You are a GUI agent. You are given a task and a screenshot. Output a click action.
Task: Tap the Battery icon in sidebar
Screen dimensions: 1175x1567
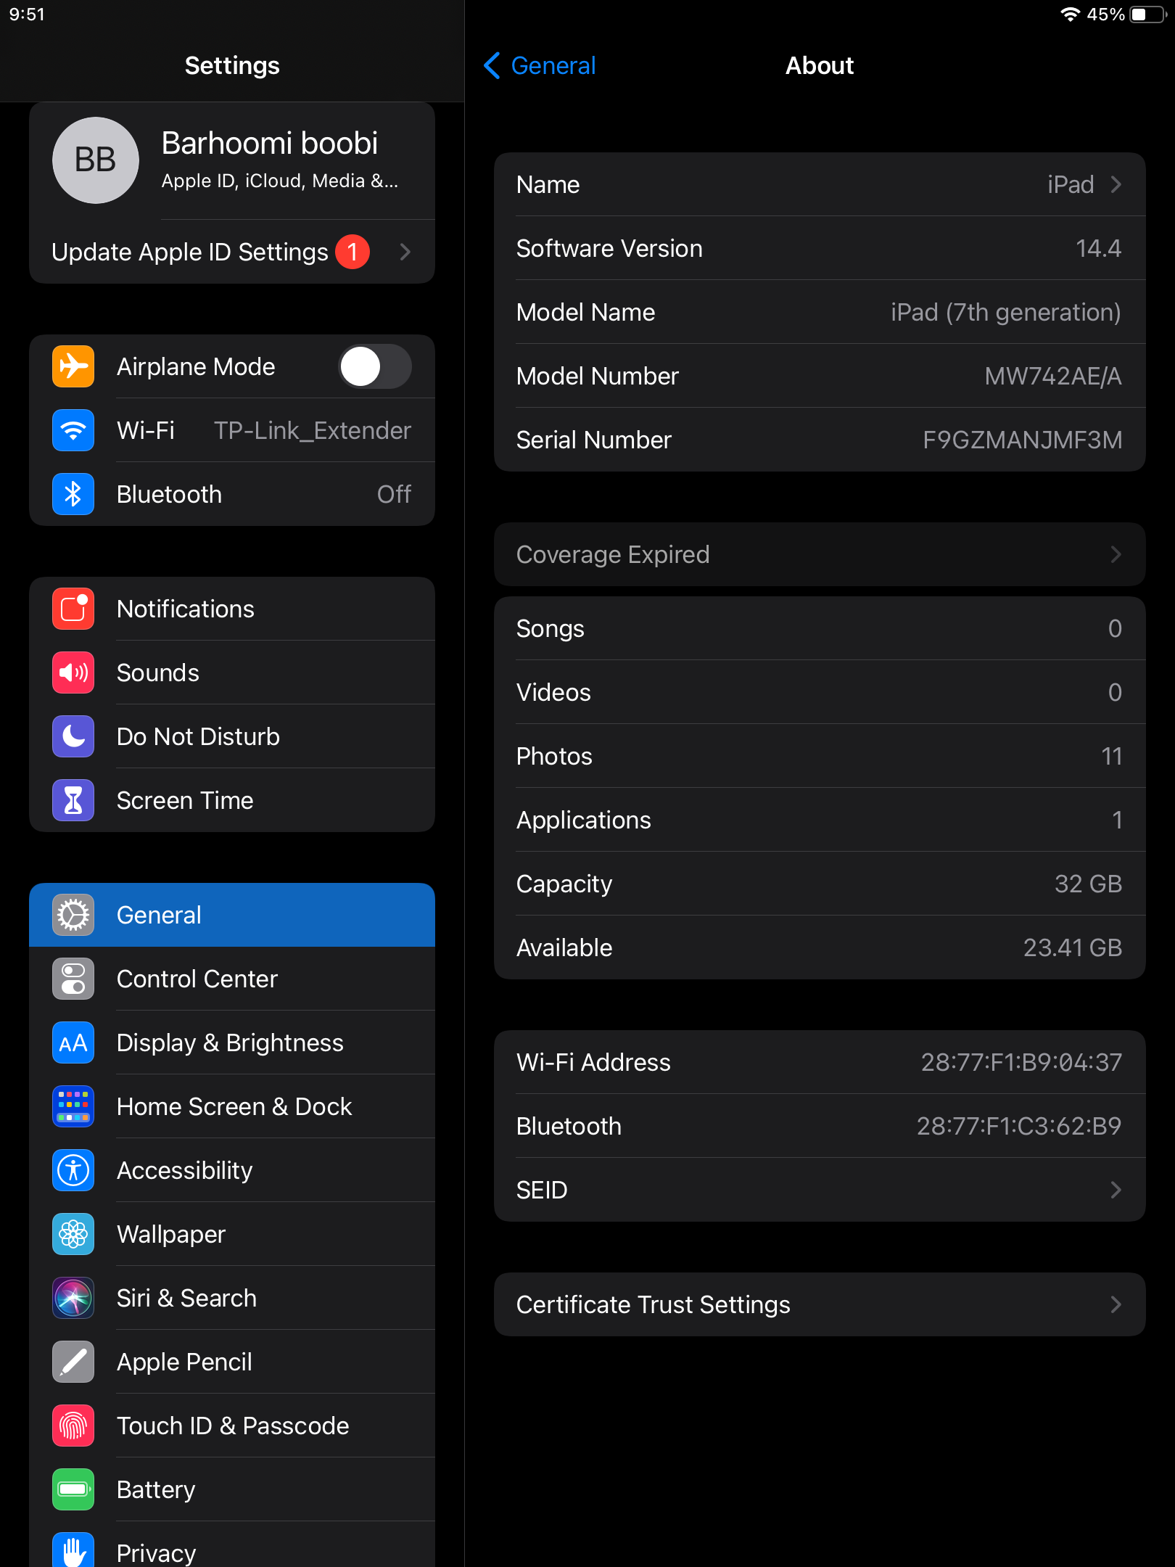[73, 1489]
